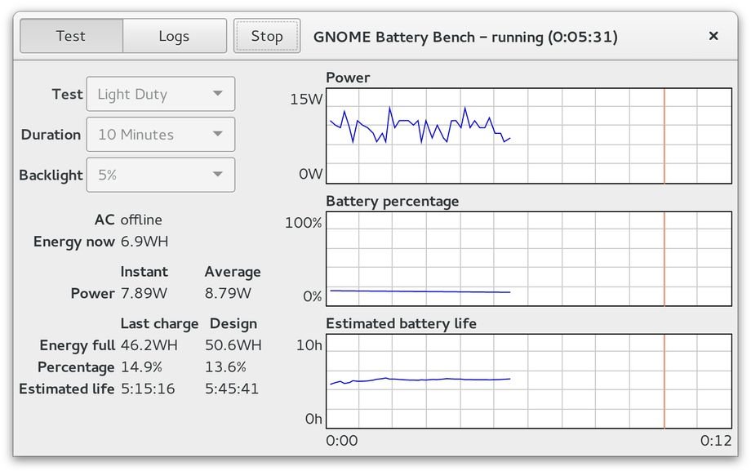Viewport: 751px width, 471px height.
Task: Click the 'Battery percentage' graph title
Action: 393,202
